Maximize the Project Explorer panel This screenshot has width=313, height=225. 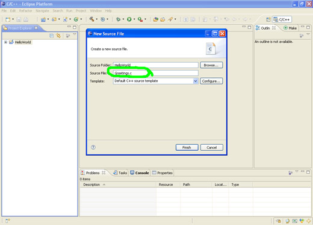pyautogui.click(x=75, y=27)
